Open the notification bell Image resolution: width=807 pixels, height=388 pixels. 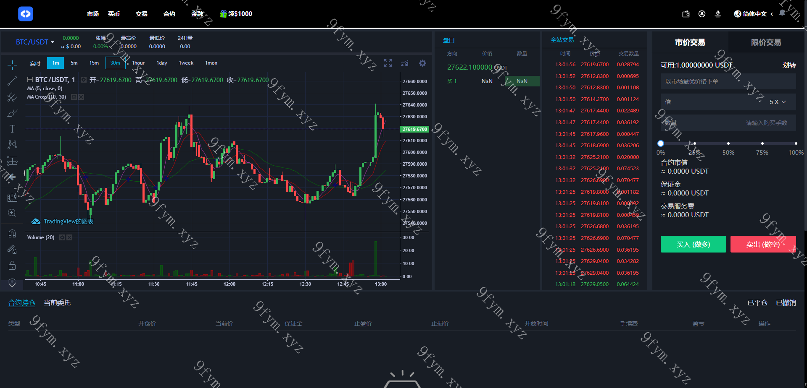point(782,13)
